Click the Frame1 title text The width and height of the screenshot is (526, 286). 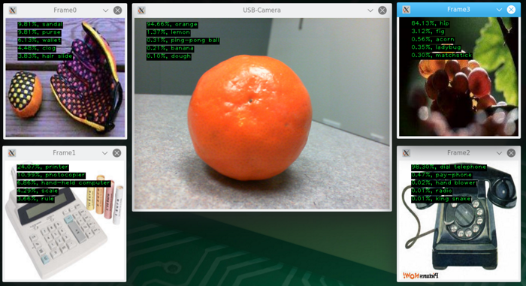tap(64, 153)
